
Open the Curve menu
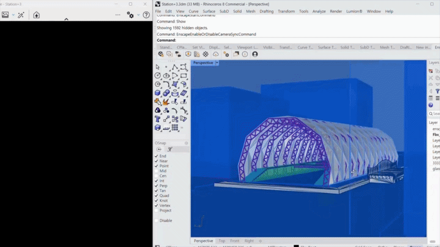[194, 11]
